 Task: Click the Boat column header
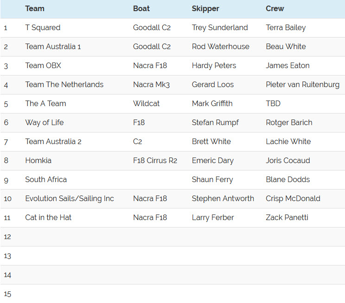[141, 8]
